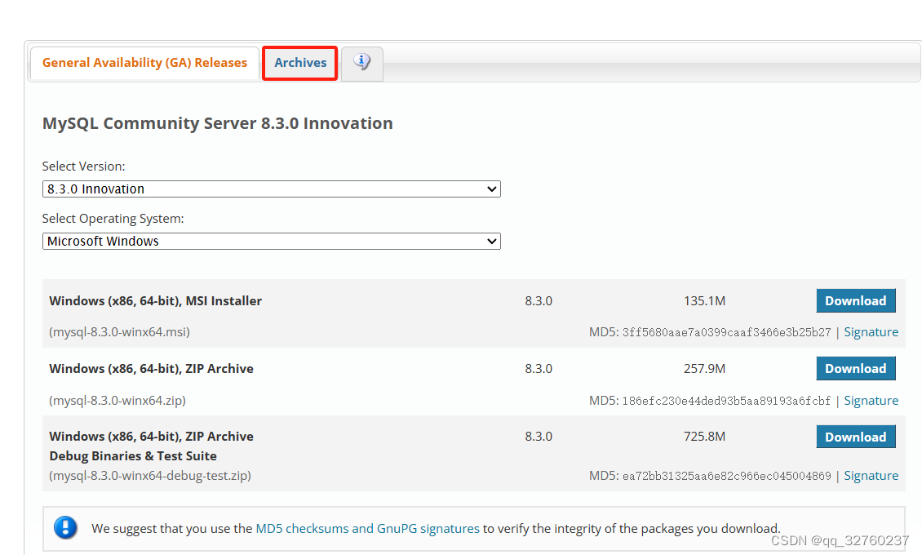Image resolution: width=922 pixels, height=555 pixels.
Task: Click the Signature link for the MSI Installer
Action: 871,331
